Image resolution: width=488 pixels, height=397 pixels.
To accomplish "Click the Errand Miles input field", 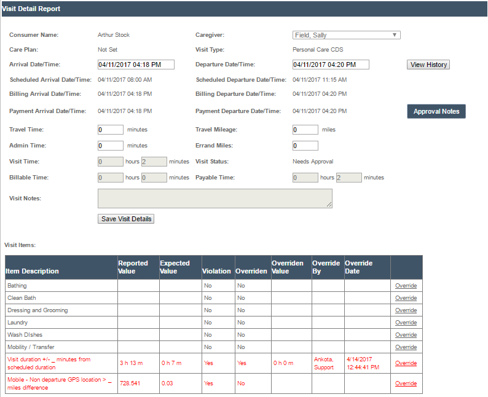I will coord(305,146).
